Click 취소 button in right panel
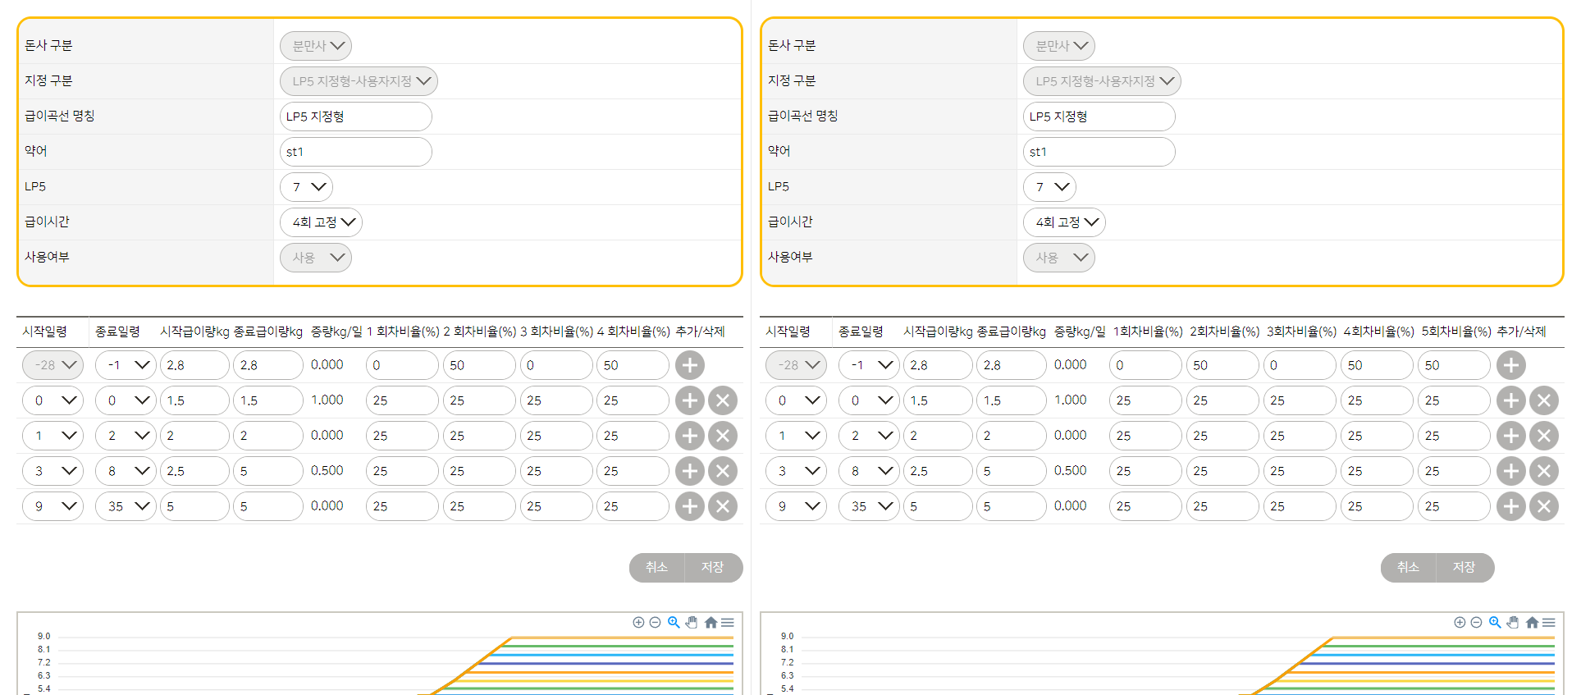 click(x=1408, y=568)
